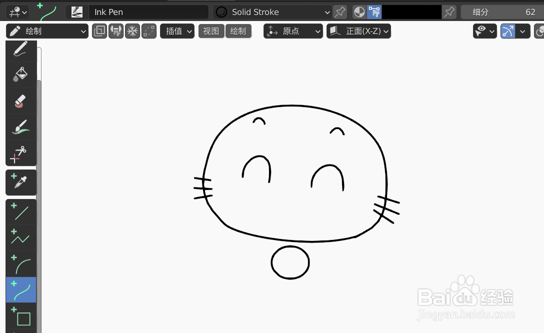Open the 插值 interpolate dropdown

(x=177, y=31)
